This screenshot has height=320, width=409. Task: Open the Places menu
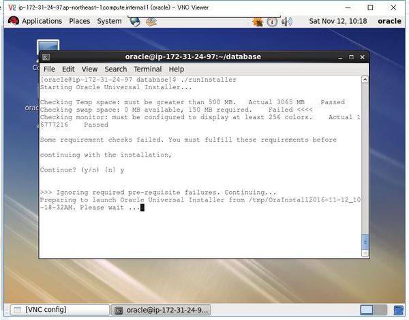tap(79, 21)
